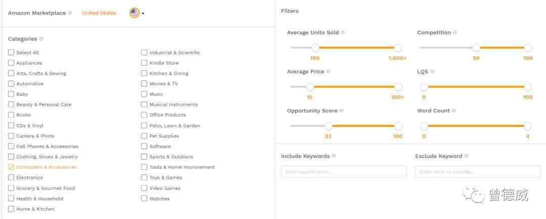Click info icon beside LQS label
The width and height of the screenshot is (546, 219).
[432, 71]
